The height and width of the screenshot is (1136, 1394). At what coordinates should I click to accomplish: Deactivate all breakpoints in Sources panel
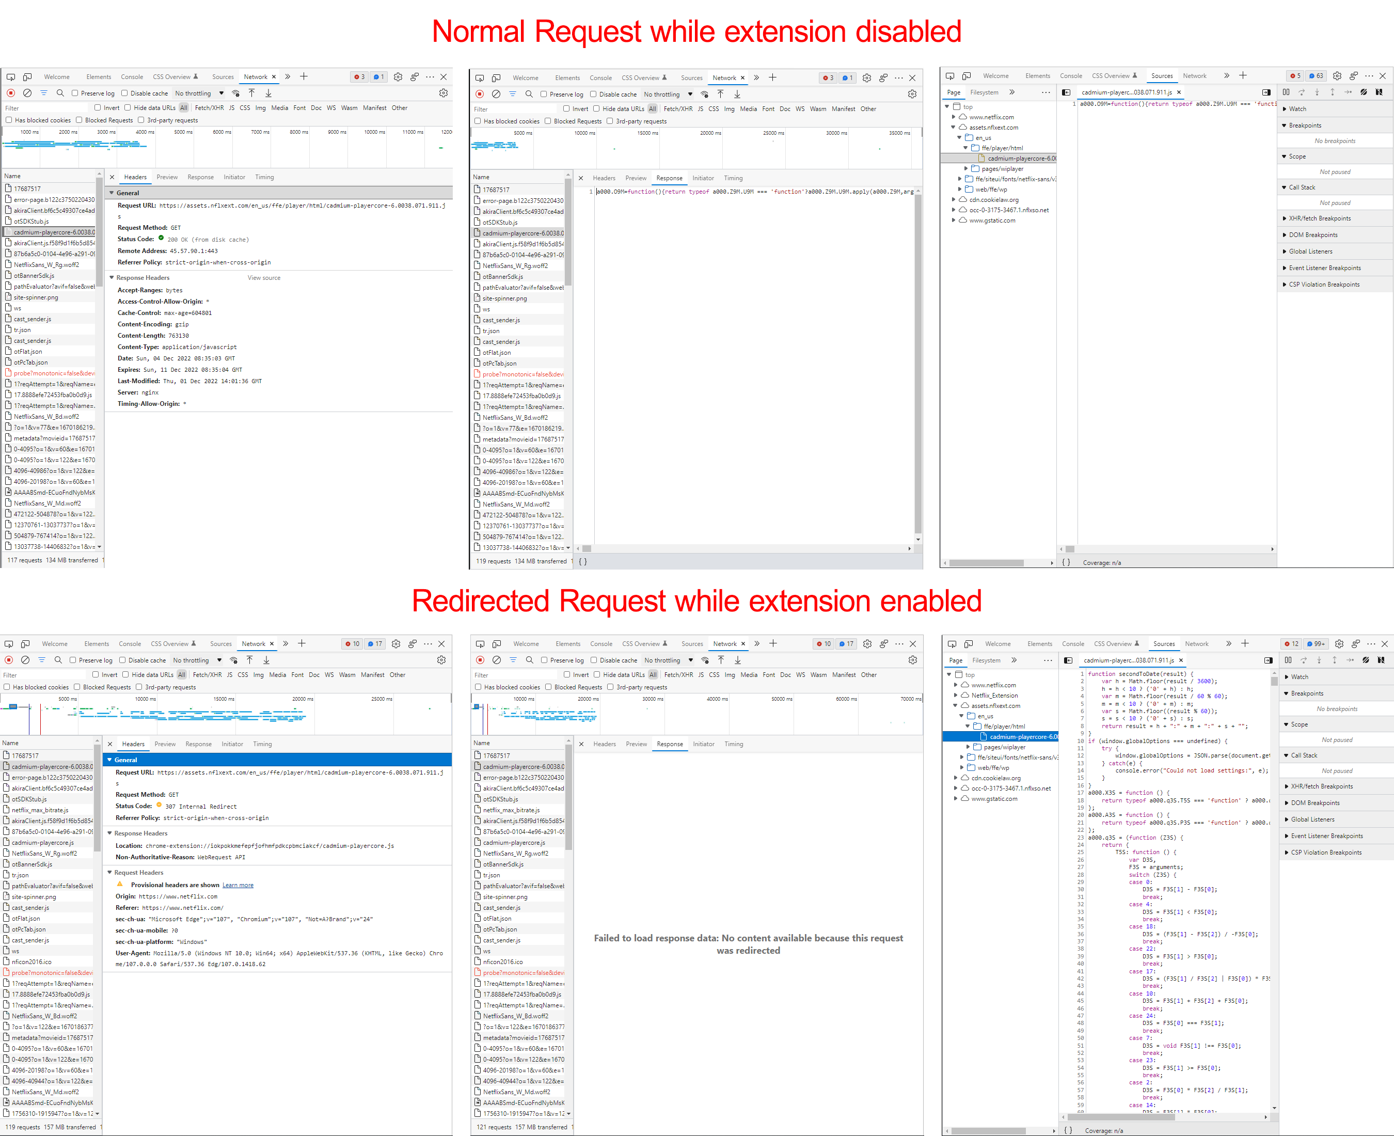pos(1365,92)
